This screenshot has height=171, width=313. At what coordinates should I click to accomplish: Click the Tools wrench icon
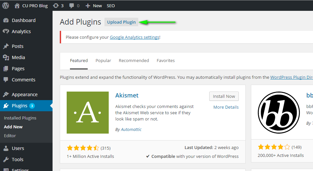point(6,160)
